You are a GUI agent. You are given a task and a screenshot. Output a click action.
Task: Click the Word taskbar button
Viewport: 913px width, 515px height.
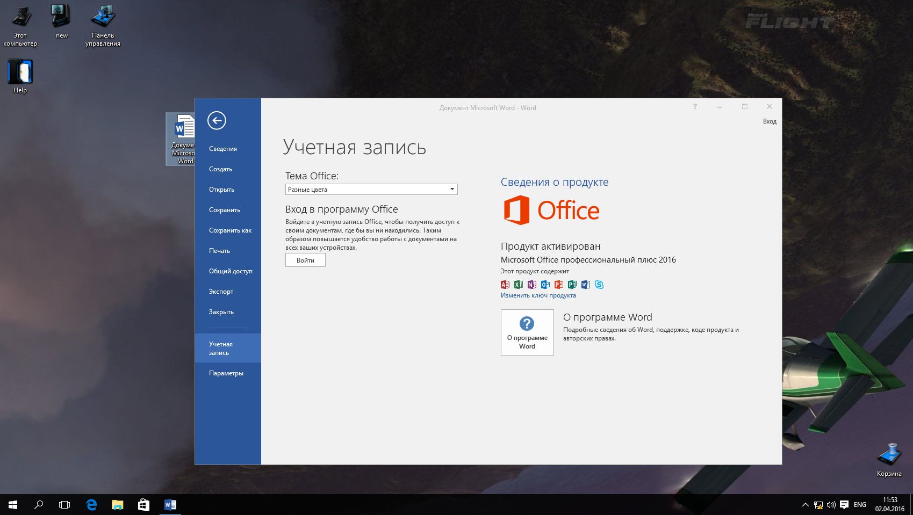(170, 505)
